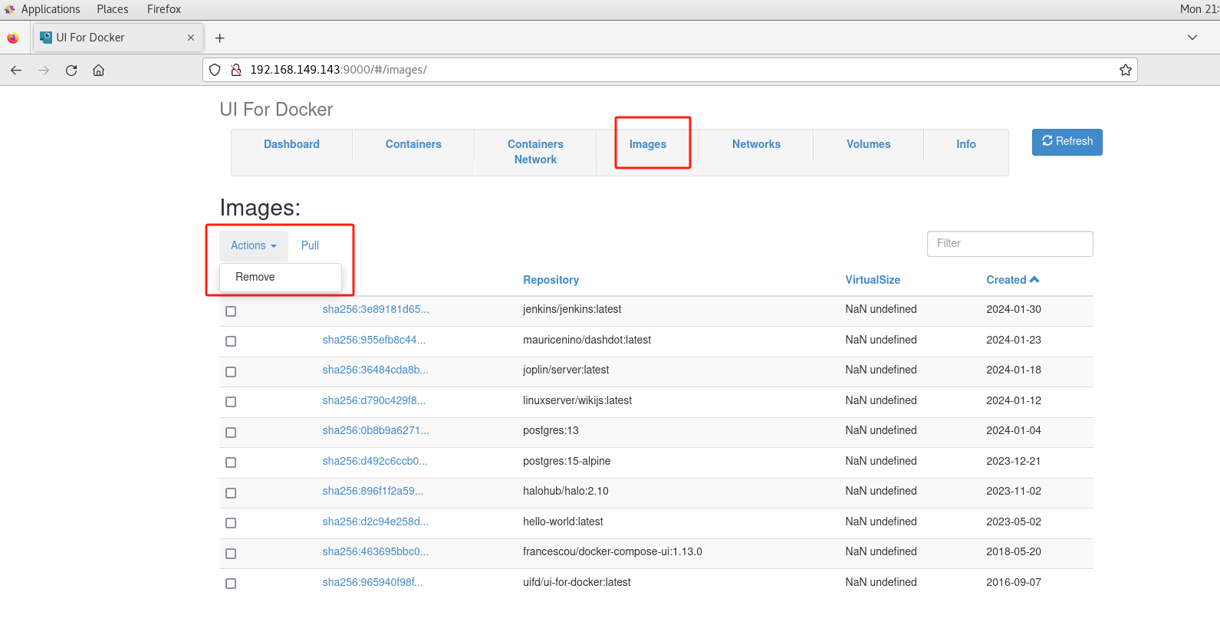Viewport: 1220px width, 635px height.
Task: Open Firefox home page icon
Action: 99,70
